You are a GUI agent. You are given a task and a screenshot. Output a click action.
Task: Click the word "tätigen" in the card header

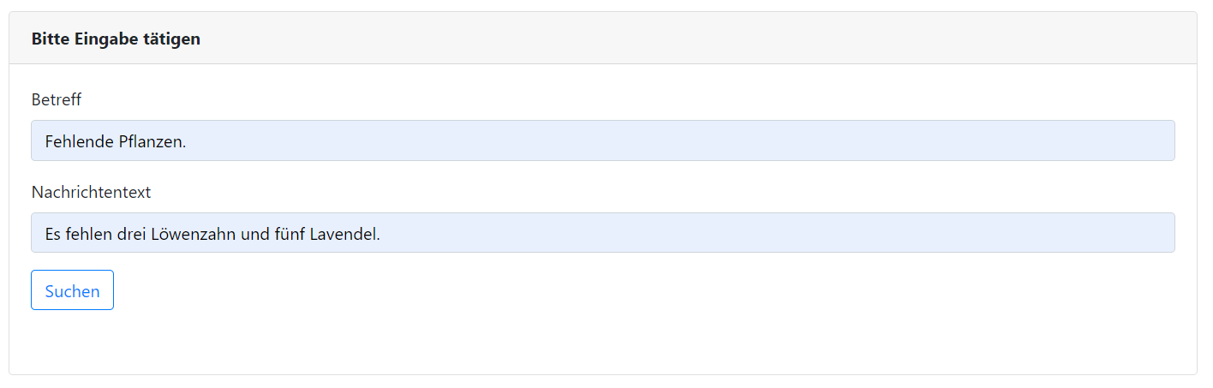click(174, 39)
